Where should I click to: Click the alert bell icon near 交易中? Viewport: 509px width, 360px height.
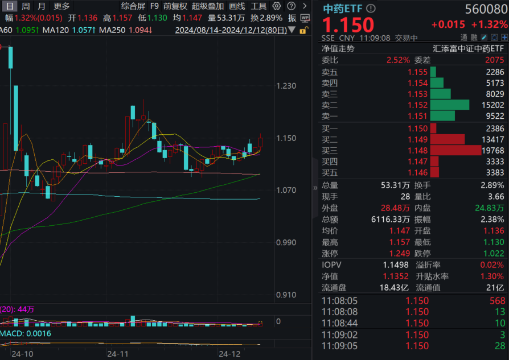coord(494,36)
